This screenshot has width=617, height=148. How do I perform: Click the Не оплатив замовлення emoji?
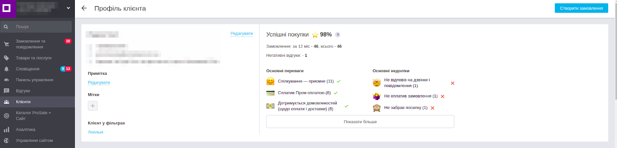[x=377, y=96]
